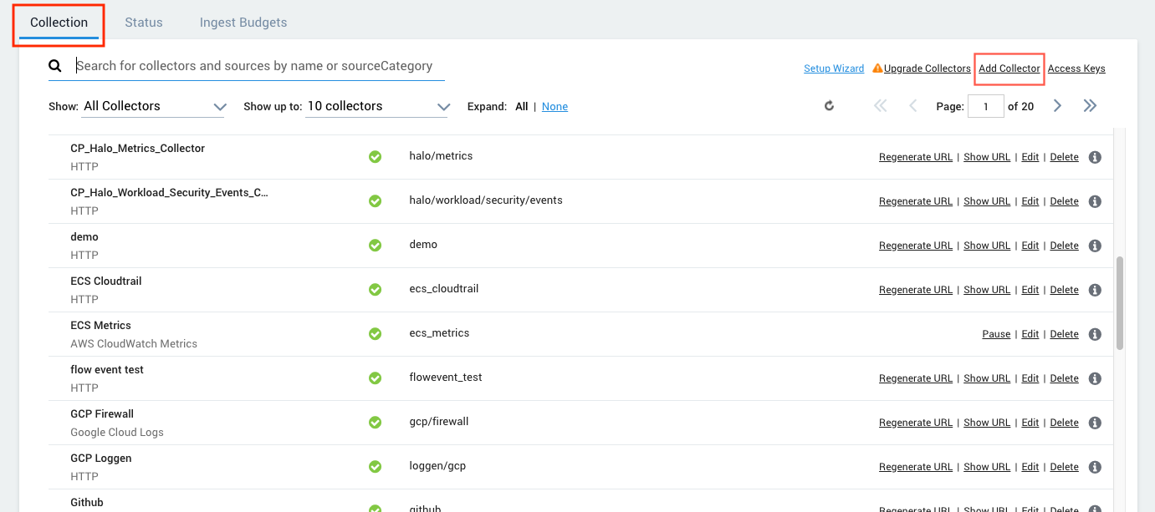Open the Show up to collectors dropdown
The width and height of the screenshot is (1155, 512).
376,107
